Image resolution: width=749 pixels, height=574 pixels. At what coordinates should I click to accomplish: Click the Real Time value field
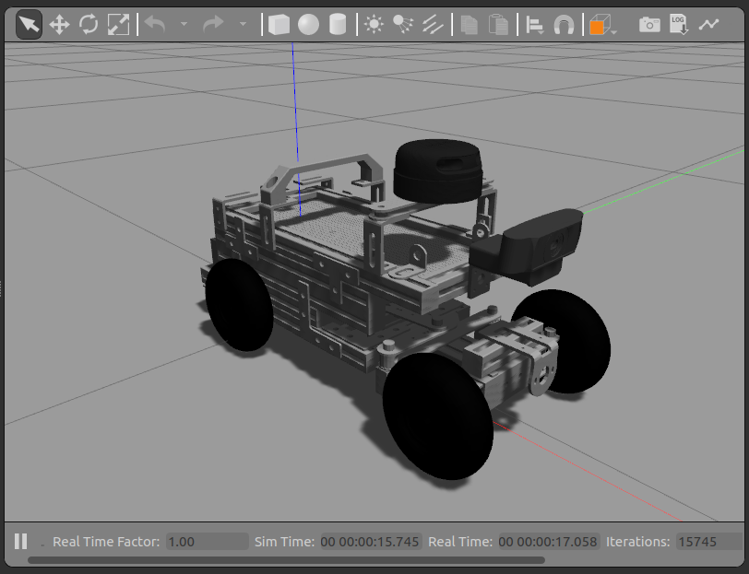pyautogui.click(x=549, y=542)
